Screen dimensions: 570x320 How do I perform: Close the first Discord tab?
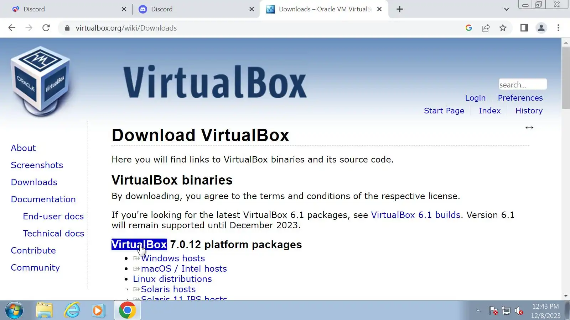[124, 9]
